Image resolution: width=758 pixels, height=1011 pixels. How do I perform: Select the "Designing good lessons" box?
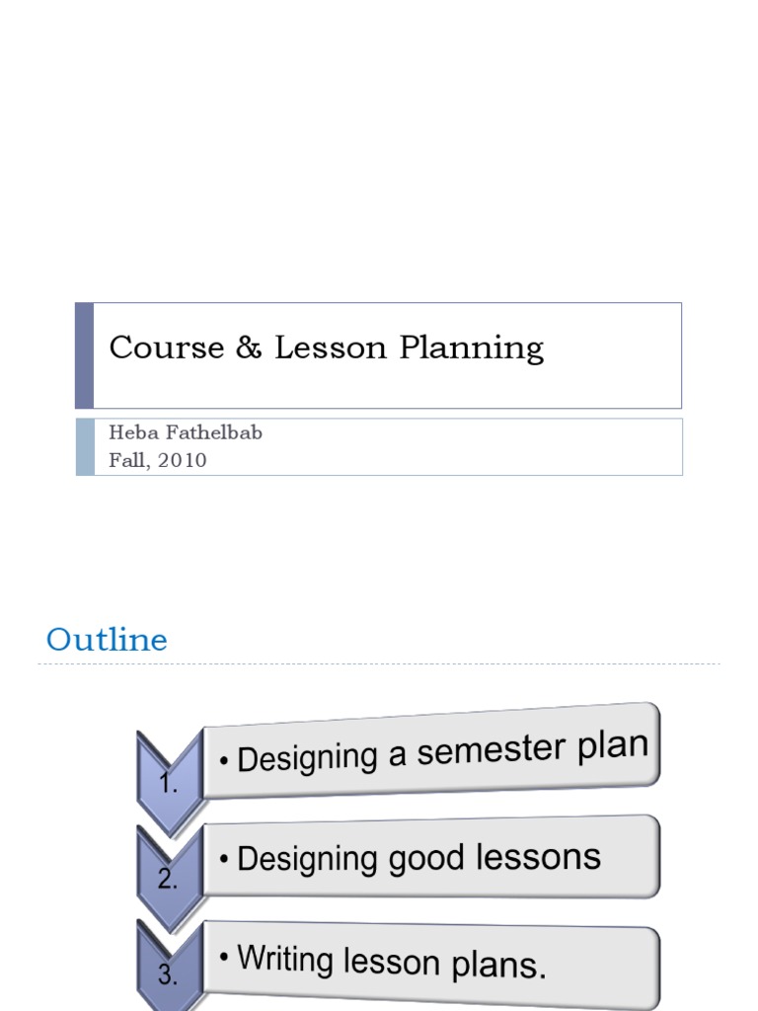430,857
